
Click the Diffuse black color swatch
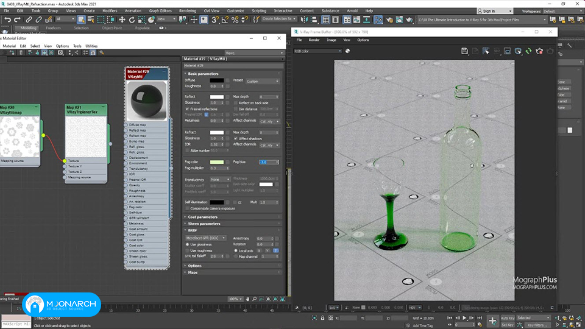[x=216, y=80]
